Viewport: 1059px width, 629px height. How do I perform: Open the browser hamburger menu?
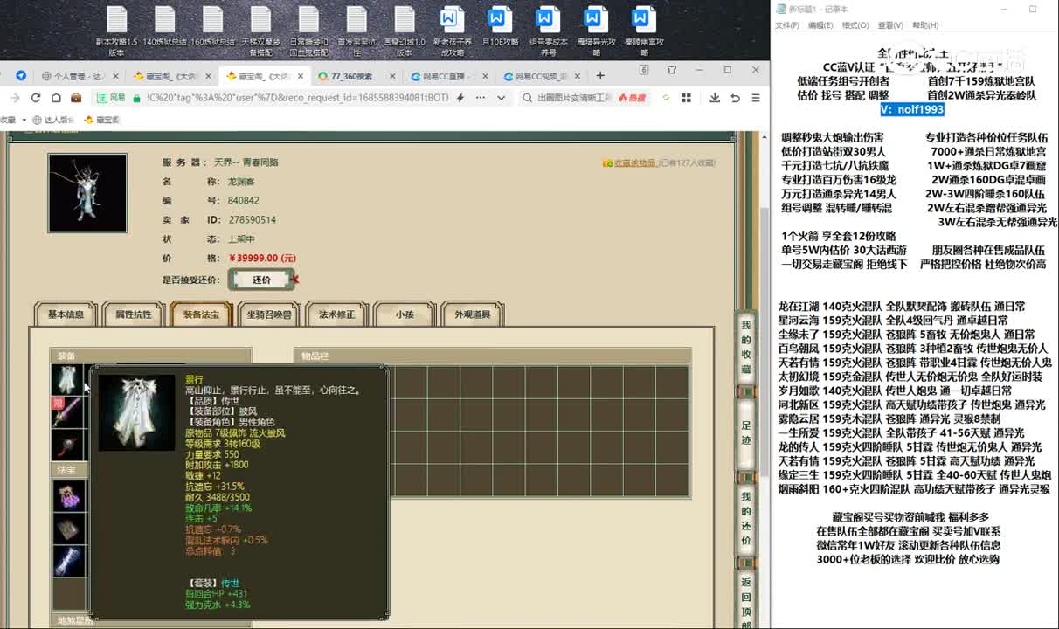click(755, 98)
